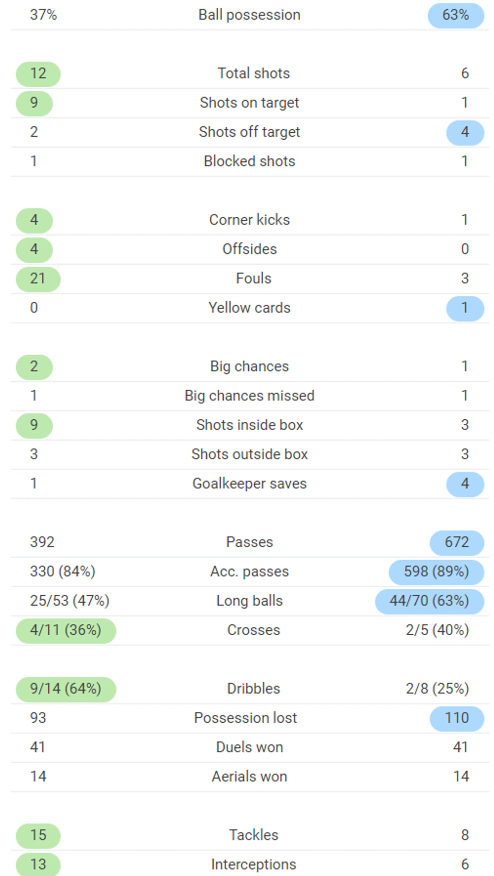Click the 110 possession lost badge
The width and height of the screenshot is (494, 876).
coord(456,718)
